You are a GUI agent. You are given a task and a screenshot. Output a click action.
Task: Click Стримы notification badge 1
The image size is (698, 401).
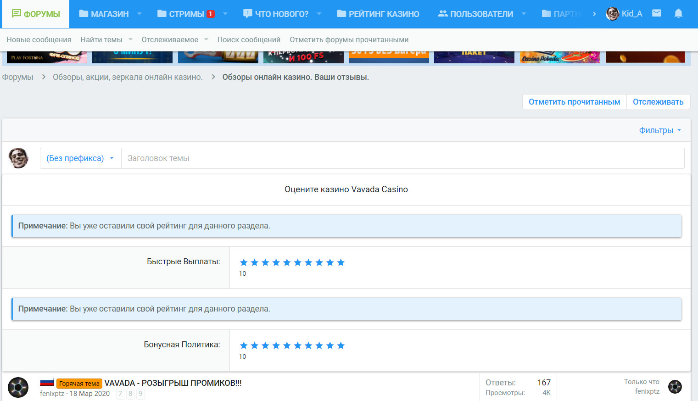pos(210,14)
